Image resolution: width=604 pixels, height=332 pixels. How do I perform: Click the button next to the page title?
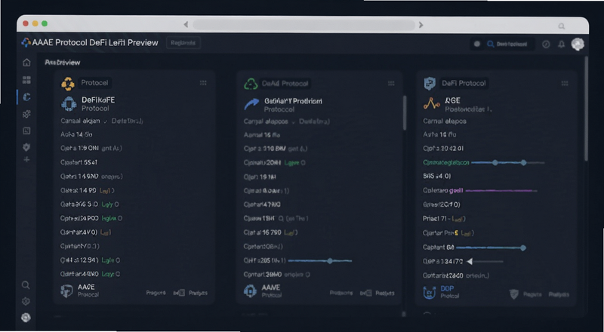tap(183, 43)
